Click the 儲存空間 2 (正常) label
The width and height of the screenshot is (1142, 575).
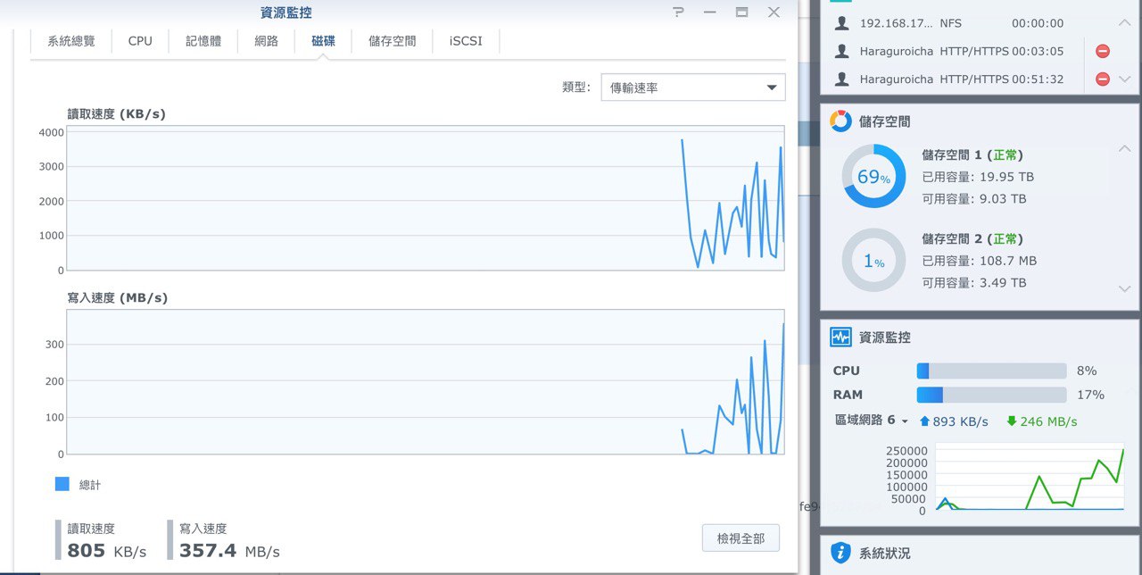[x=972, y=239]
